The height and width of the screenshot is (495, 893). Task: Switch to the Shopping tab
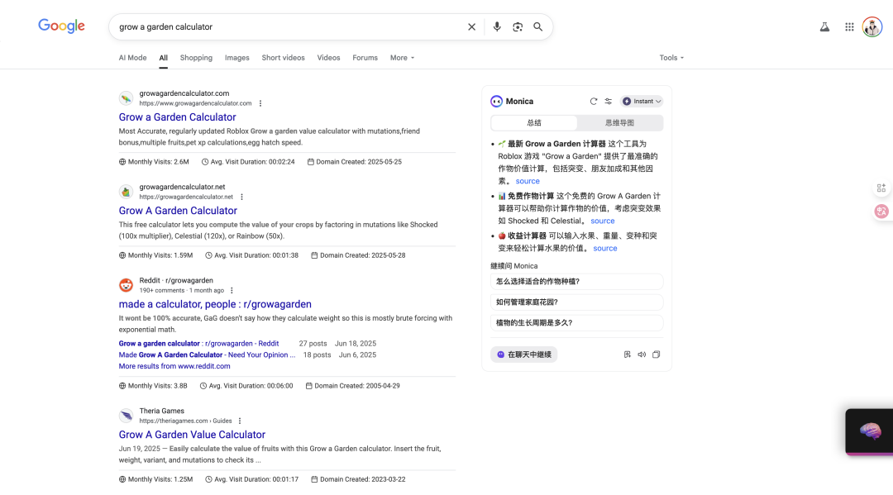[196, 58]
